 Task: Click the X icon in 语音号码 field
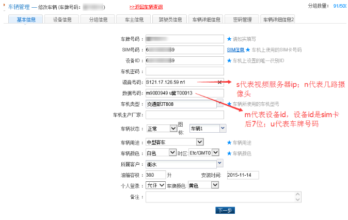pyautogui.click(x=220, y=82)
